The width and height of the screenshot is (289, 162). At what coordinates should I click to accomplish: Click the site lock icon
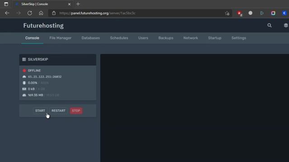pyautogui.click(x=54, y=13)
